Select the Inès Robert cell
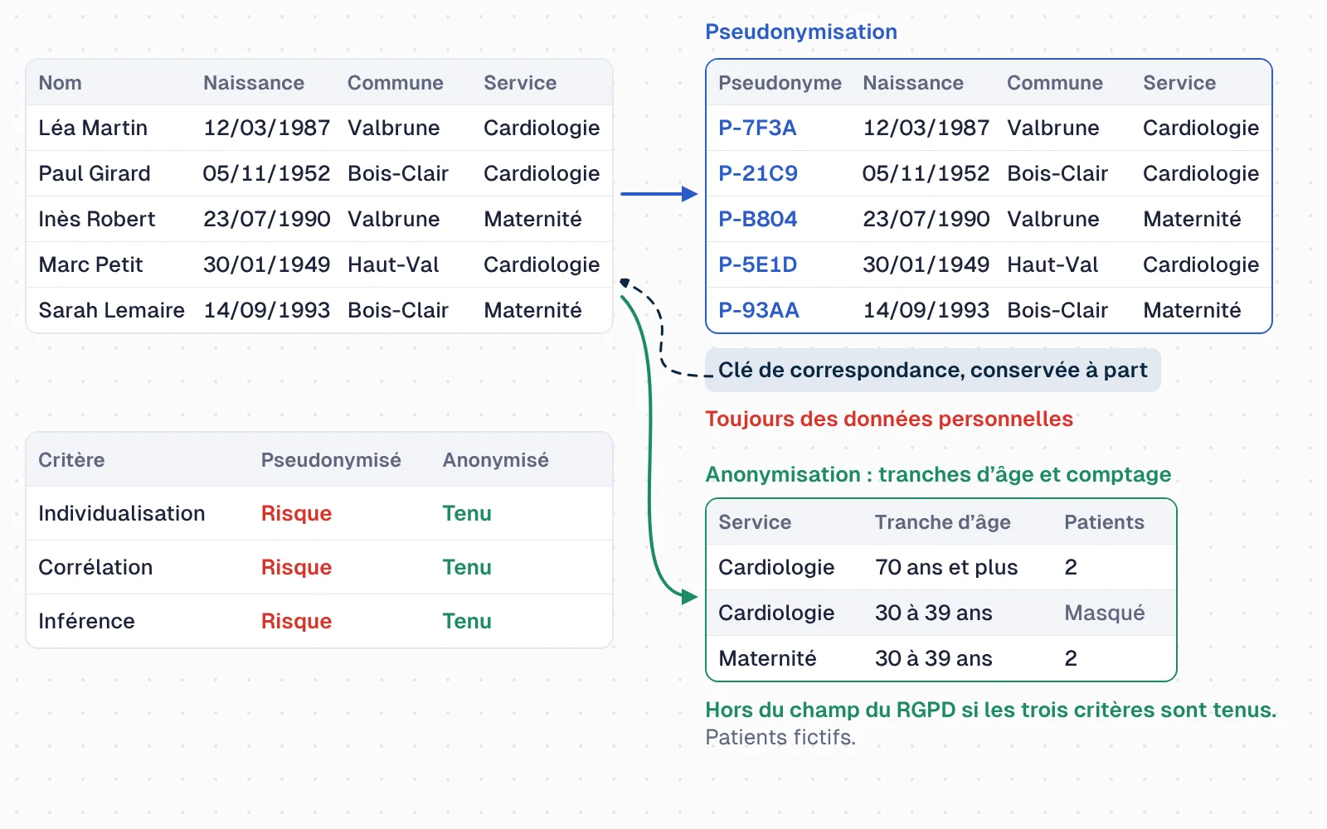Screen dimensions: 1327x829 point(97,219)
